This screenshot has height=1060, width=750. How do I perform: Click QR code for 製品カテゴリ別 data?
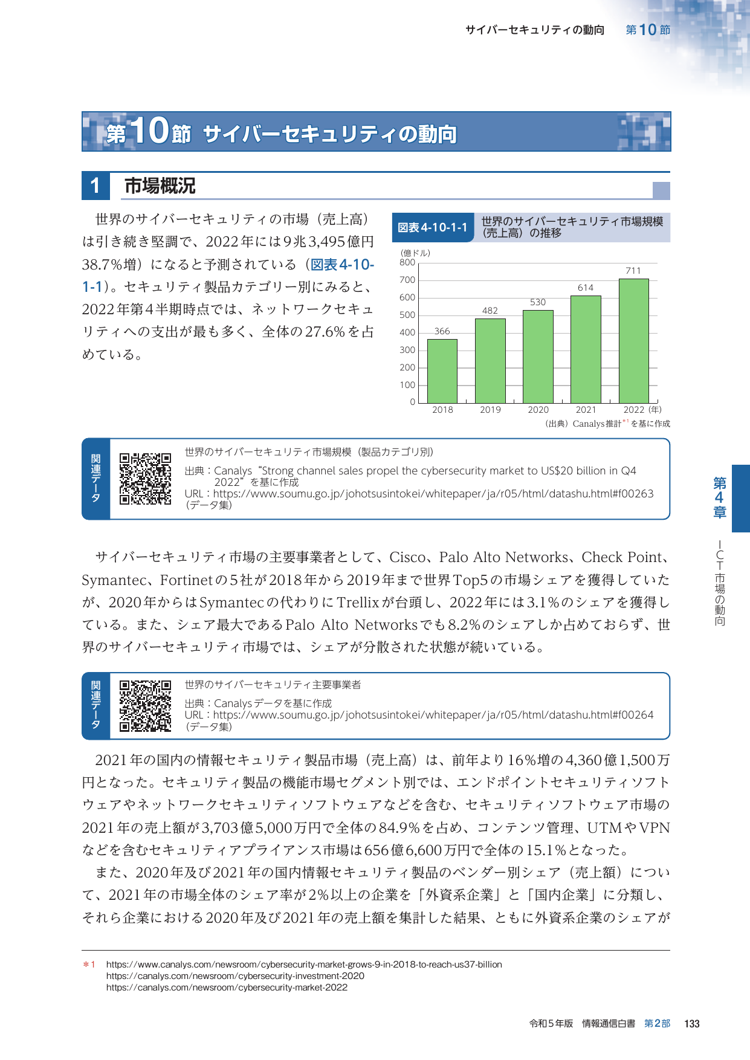coord(145,479)
